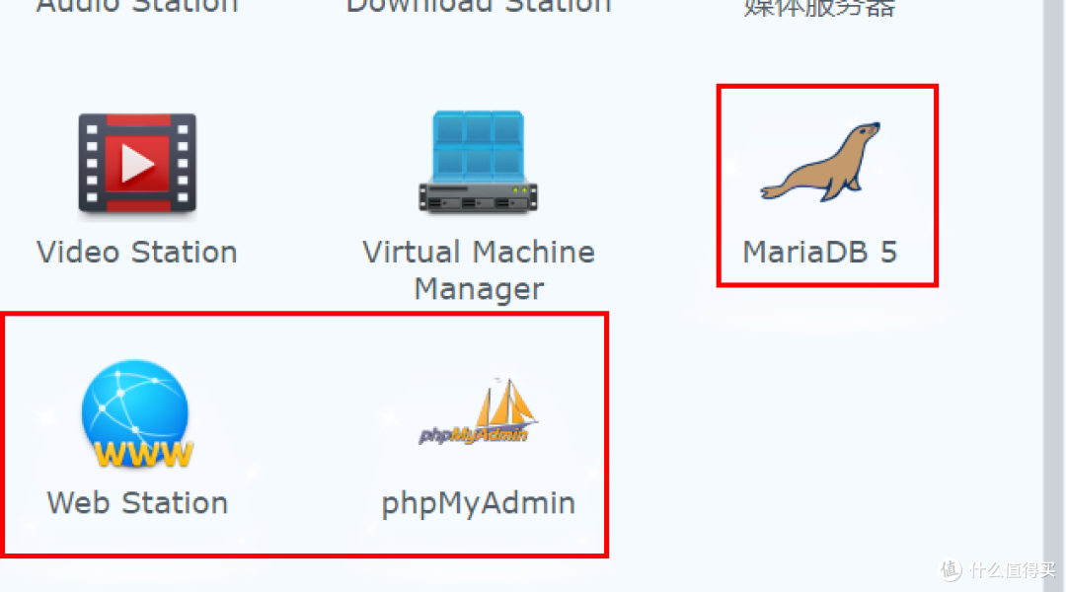Open Download Station at the top center

coord(478,8)
